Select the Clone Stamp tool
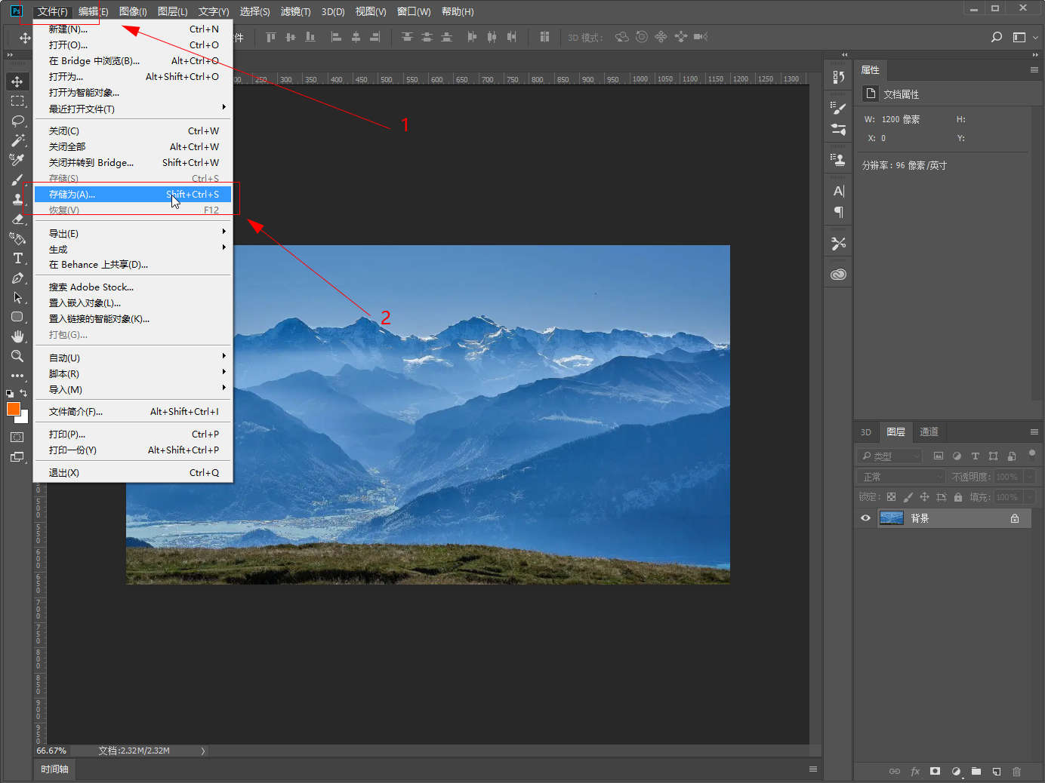 point(17,199)
